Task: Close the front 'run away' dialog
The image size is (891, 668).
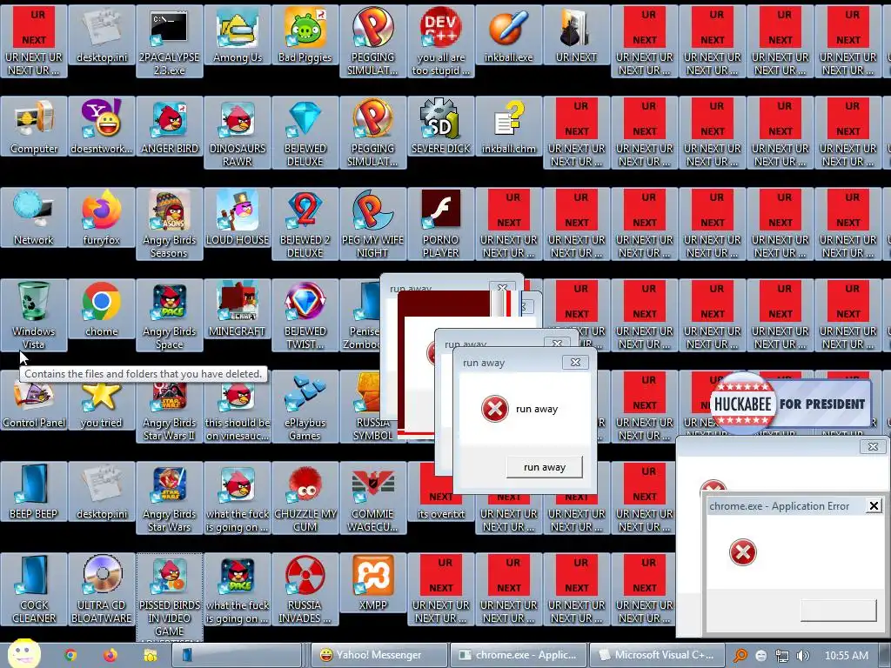Action: [575, 363]
